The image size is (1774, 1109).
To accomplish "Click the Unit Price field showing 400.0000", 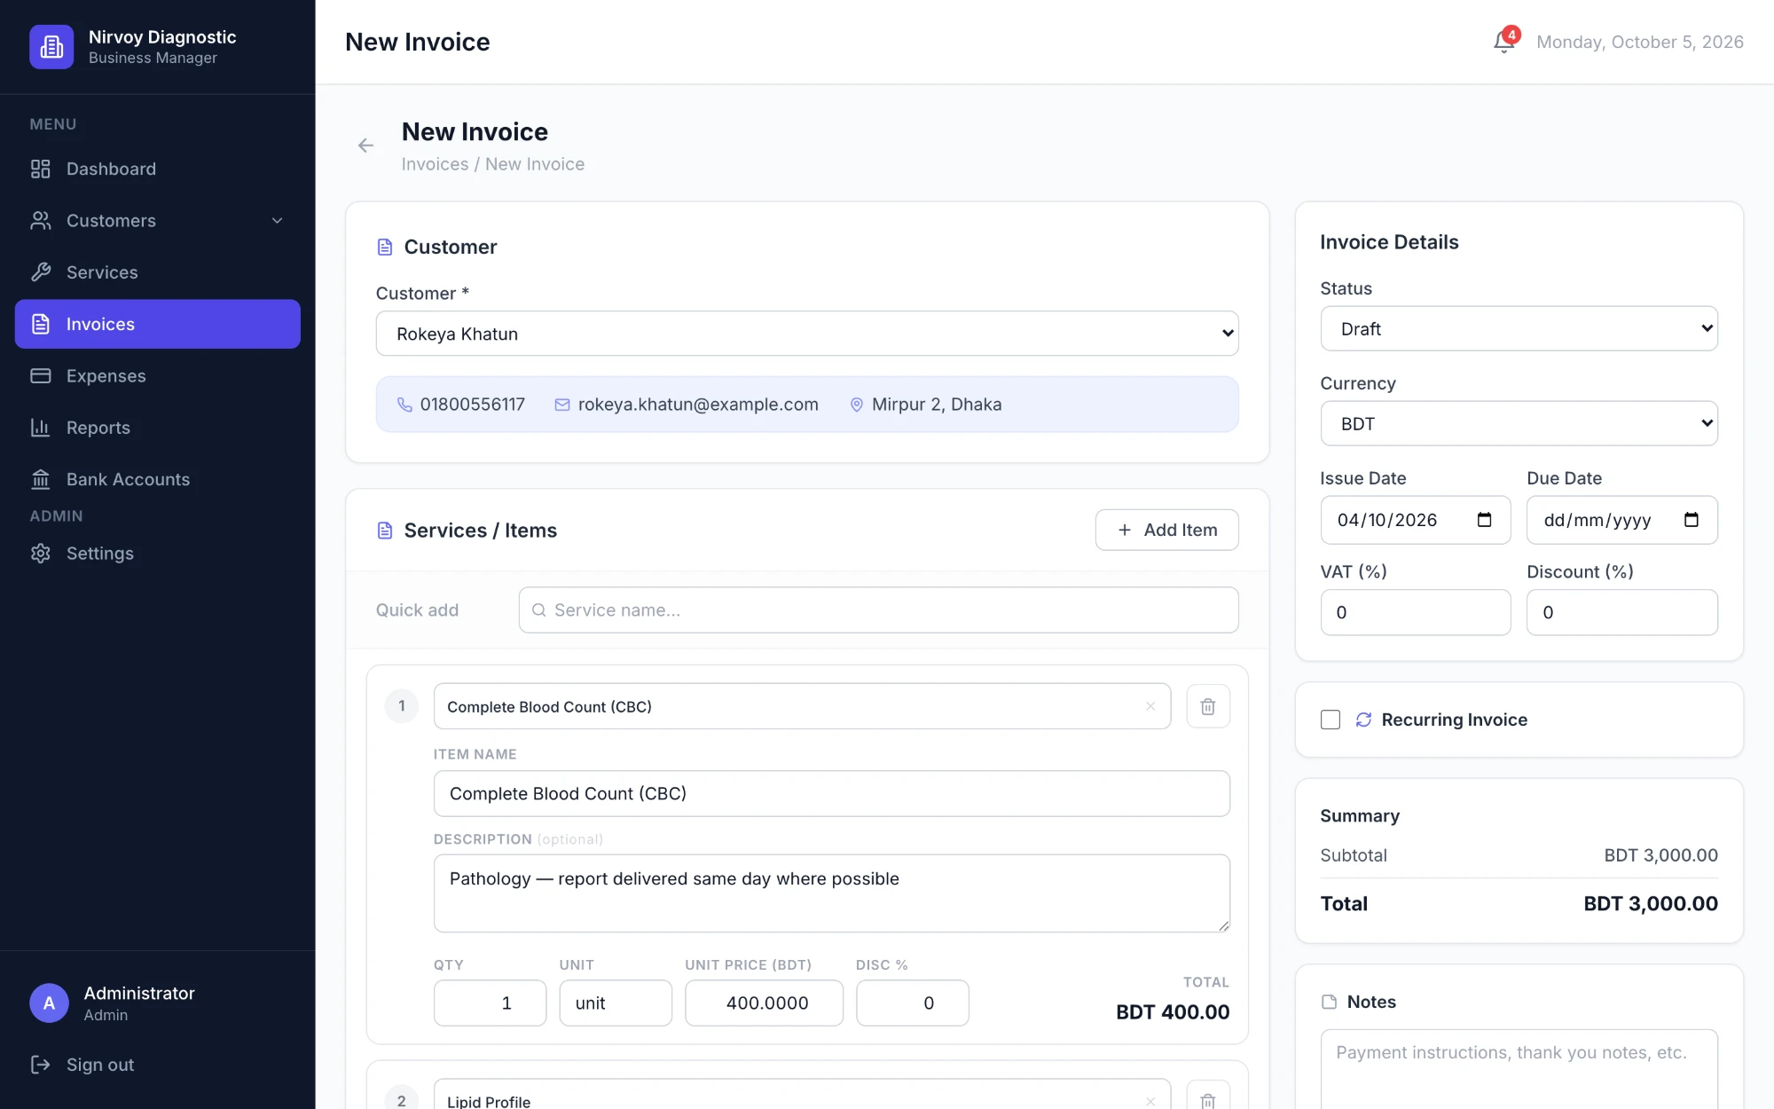I will pyautogui.click(x=764, y=1003).
